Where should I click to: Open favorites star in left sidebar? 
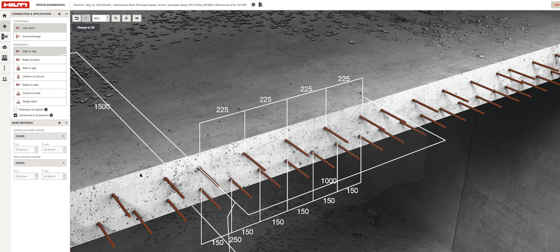4,26
